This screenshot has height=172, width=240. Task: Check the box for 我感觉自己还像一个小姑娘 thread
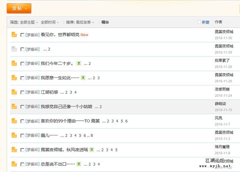tap(23, 107)
